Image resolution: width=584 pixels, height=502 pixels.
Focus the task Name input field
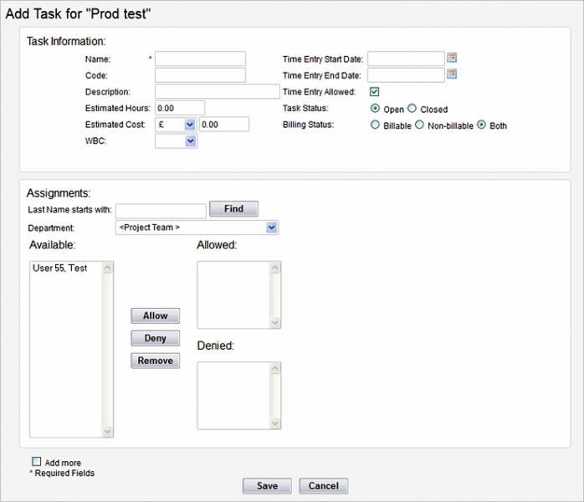pos(200,59)
